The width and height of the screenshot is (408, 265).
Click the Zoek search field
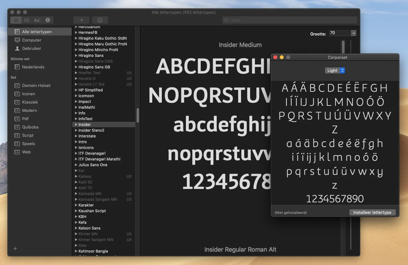(290, 20)
